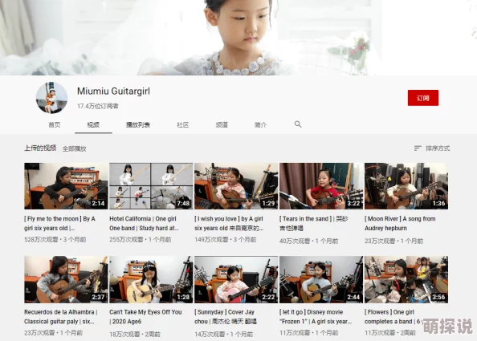Open Recuerdos de la Alhambra thumbnail
477x341 pixels.
66,279
